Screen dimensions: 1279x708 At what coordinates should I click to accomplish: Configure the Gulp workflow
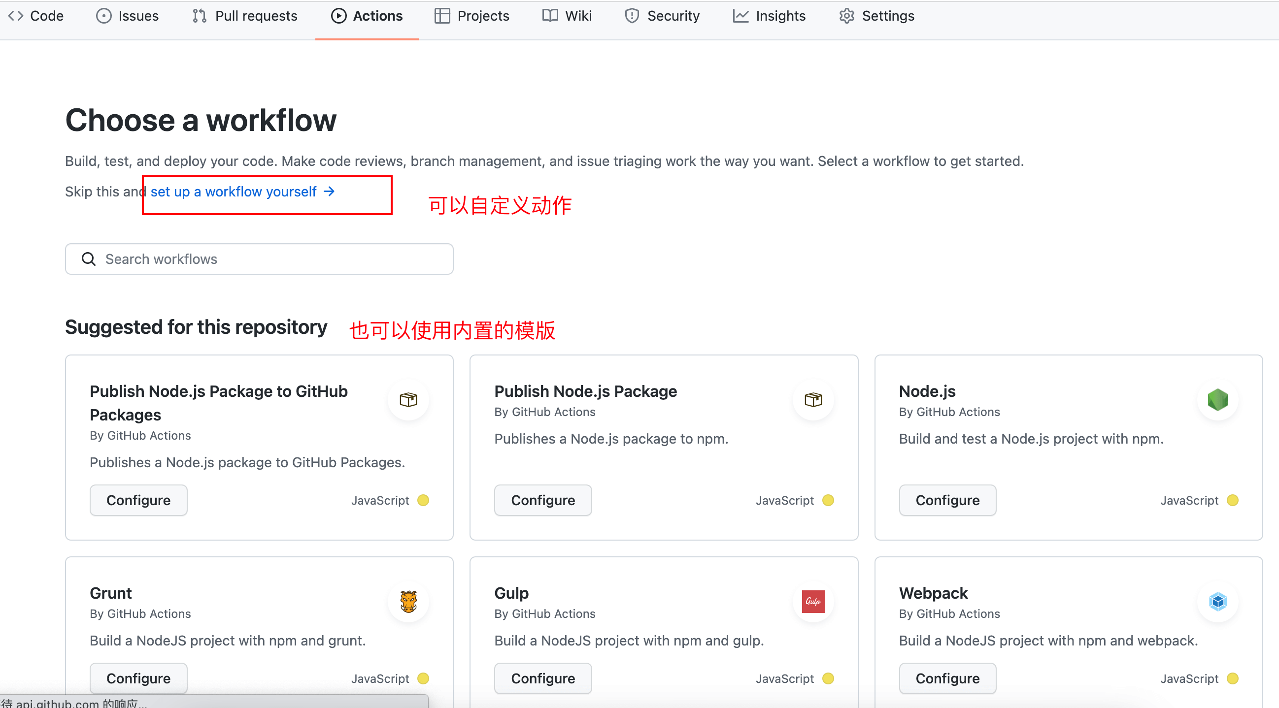(x=543, y=678)
